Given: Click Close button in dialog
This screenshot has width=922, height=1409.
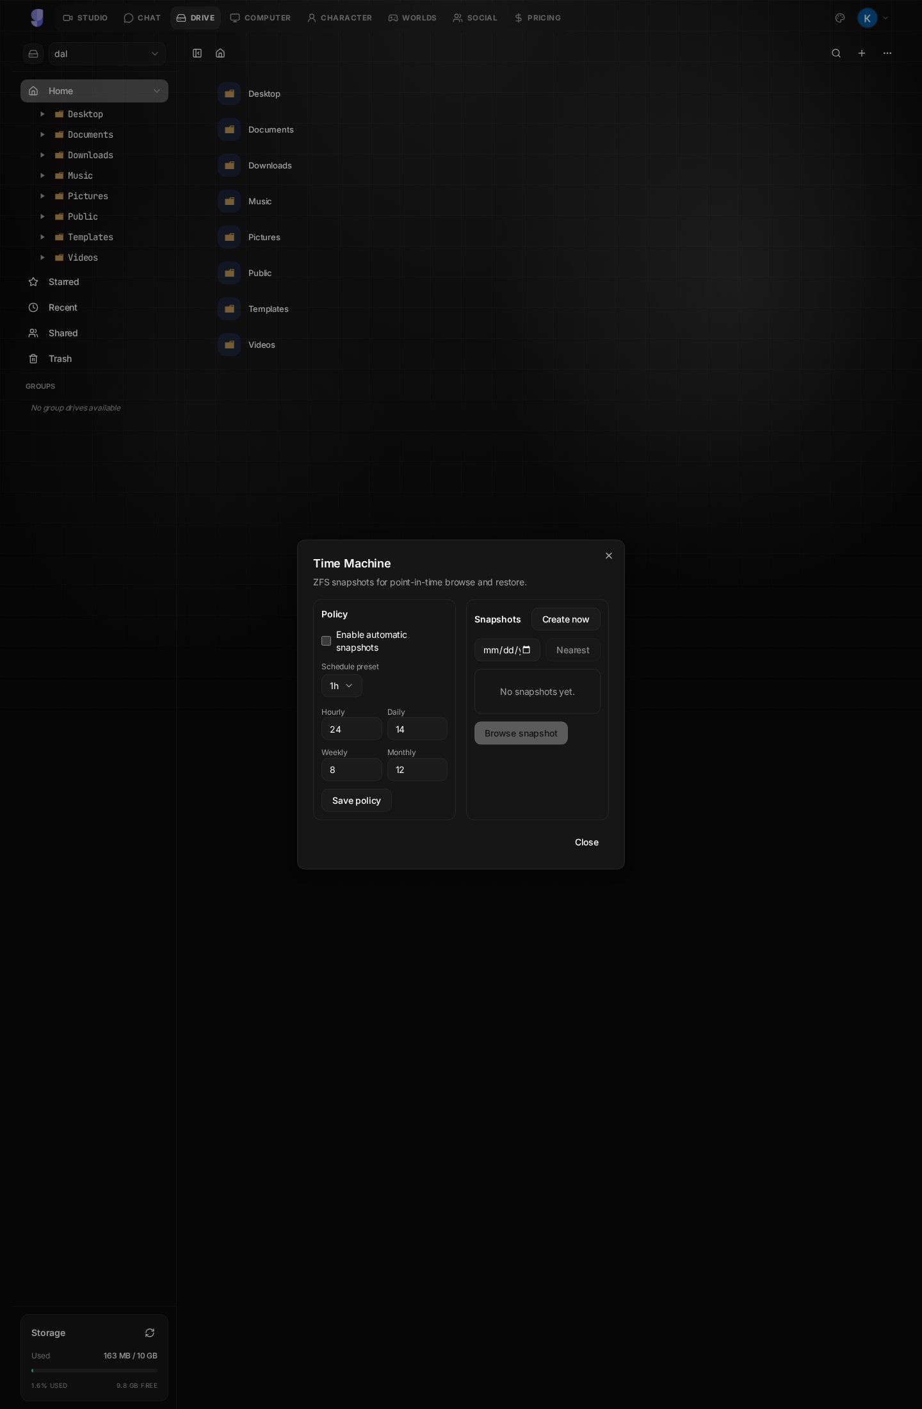Looking at the screenshot, I should 586,842.
